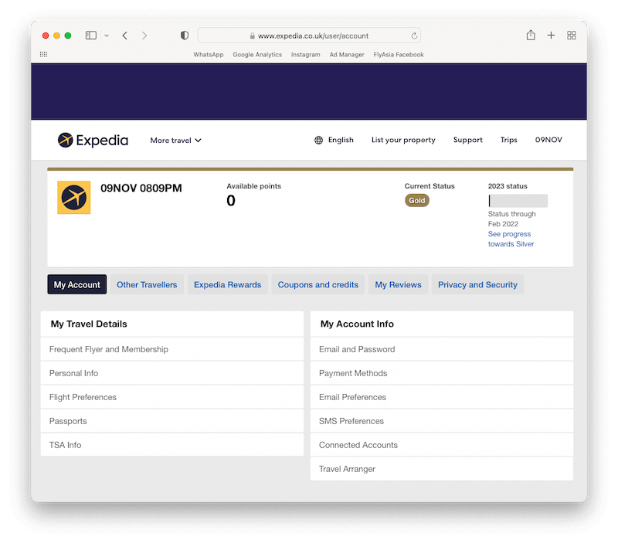Screen dimensions: 618x543
Task: Click the yellow airplane profile avatar
Action: (73, 198)
